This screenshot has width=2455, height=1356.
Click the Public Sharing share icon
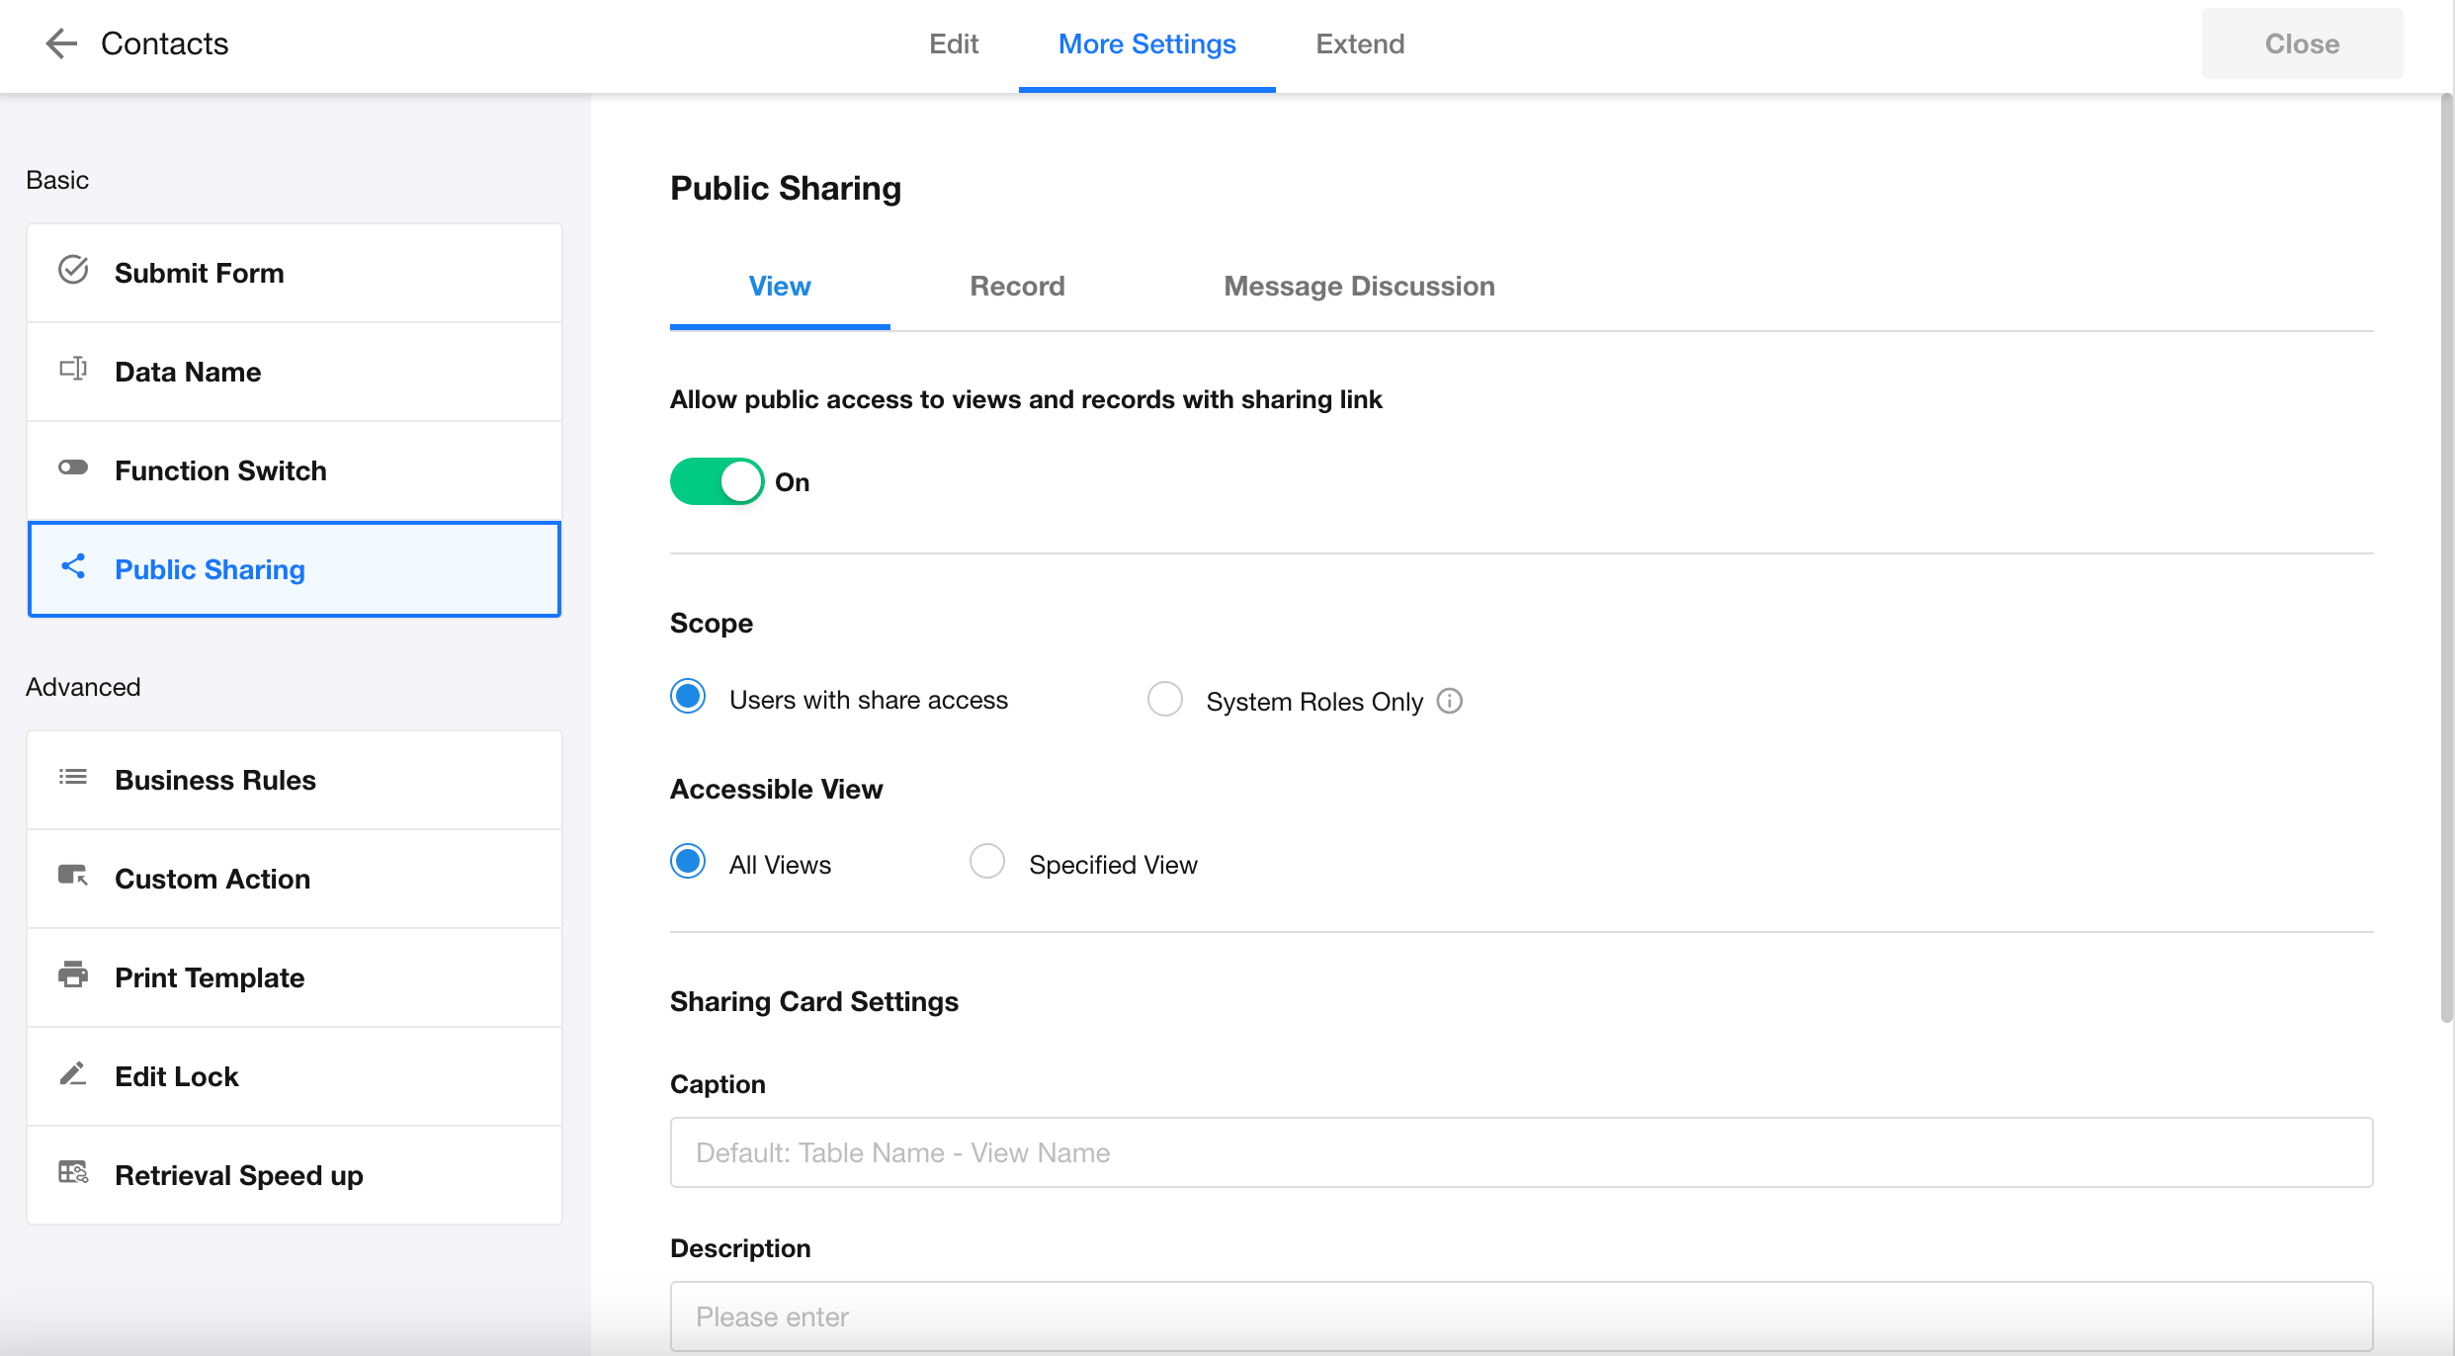[x=73, y=566]
